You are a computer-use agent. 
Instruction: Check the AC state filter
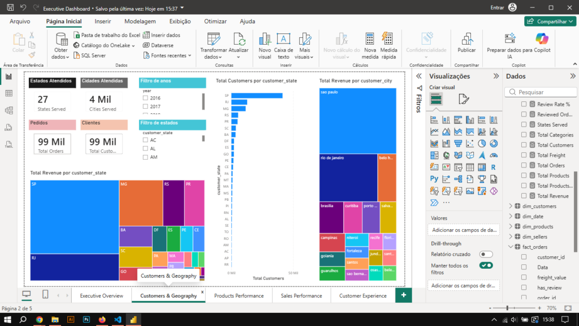pos(145,140)
